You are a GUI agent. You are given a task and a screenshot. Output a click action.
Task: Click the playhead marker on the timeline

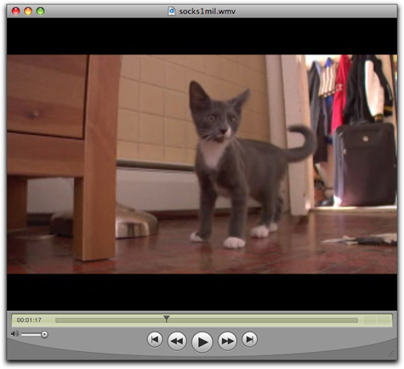point(167,319)
